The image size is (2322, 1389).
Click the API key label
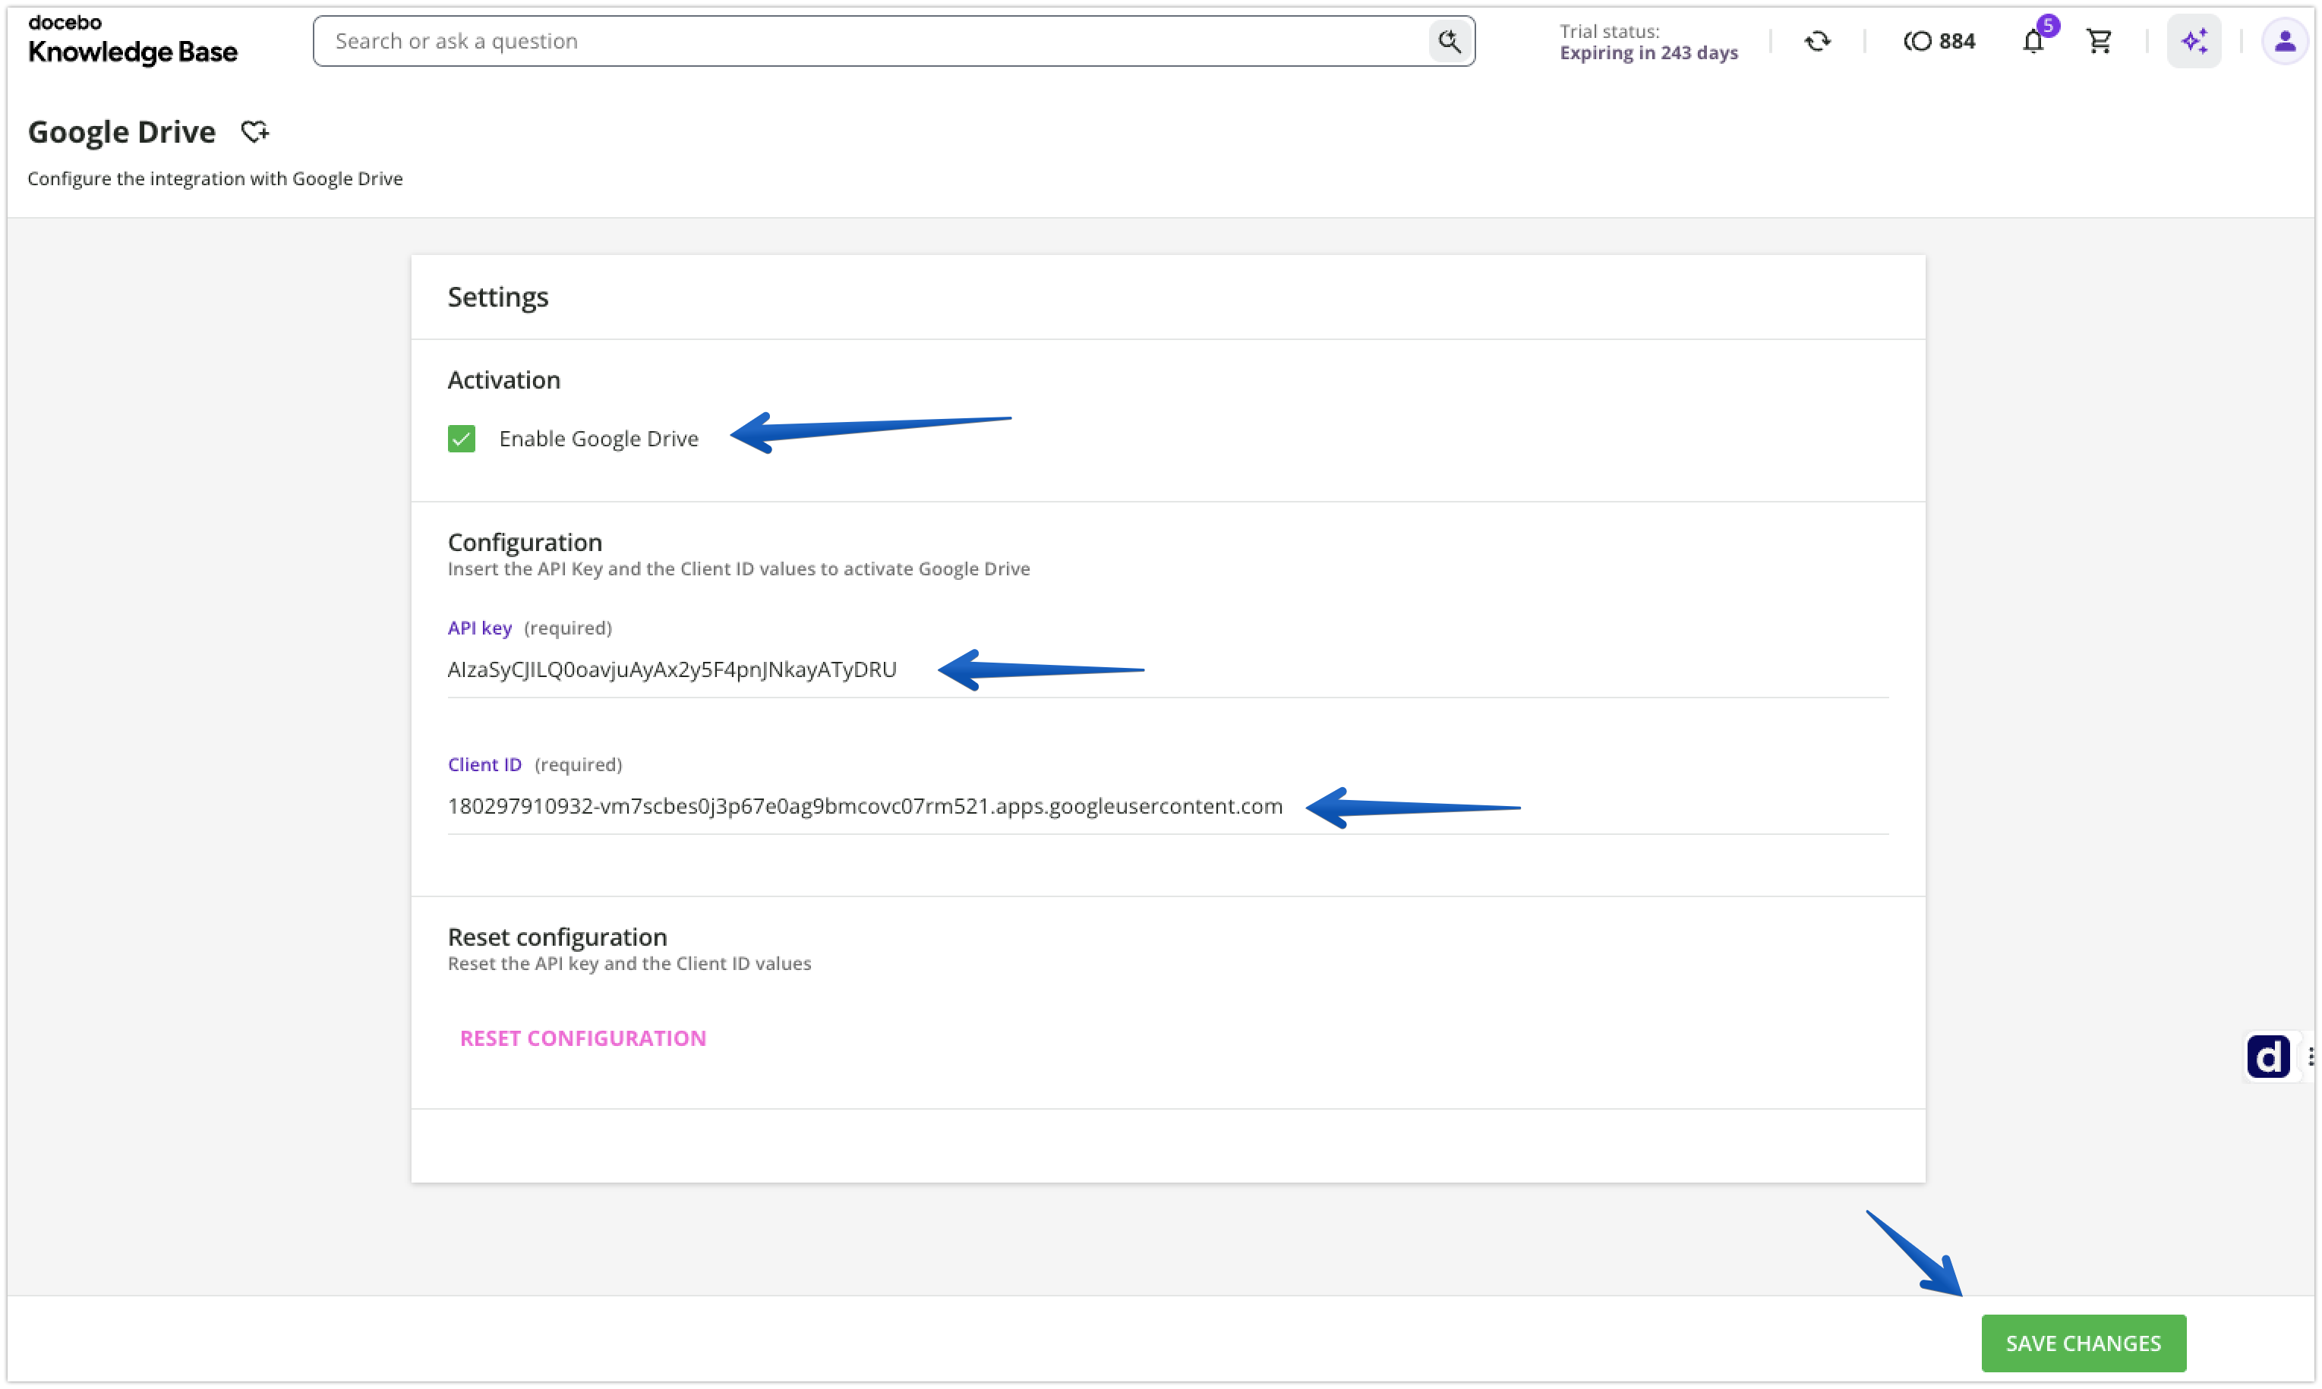[479, 628]
